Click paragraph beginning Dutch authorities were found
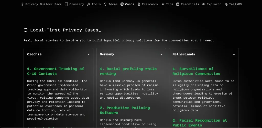Screen dimensions: 262x128 coord(203,96)
